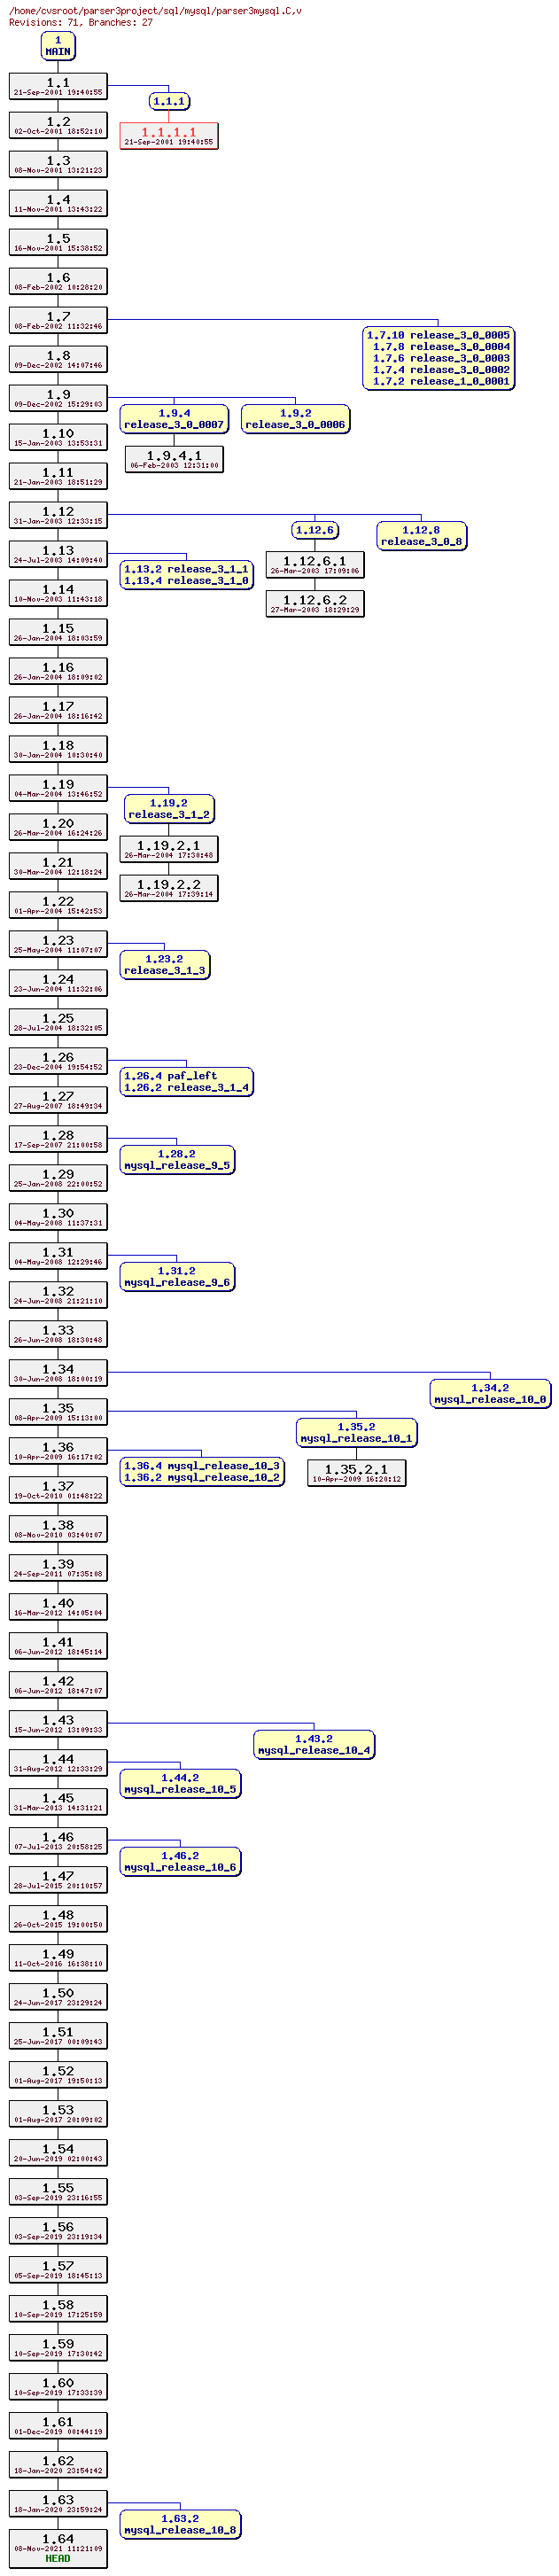Viewport: 559px width, 2576px height.
Task: Open revision 1.1.1.1 node
Action: (x=169, y=136)
